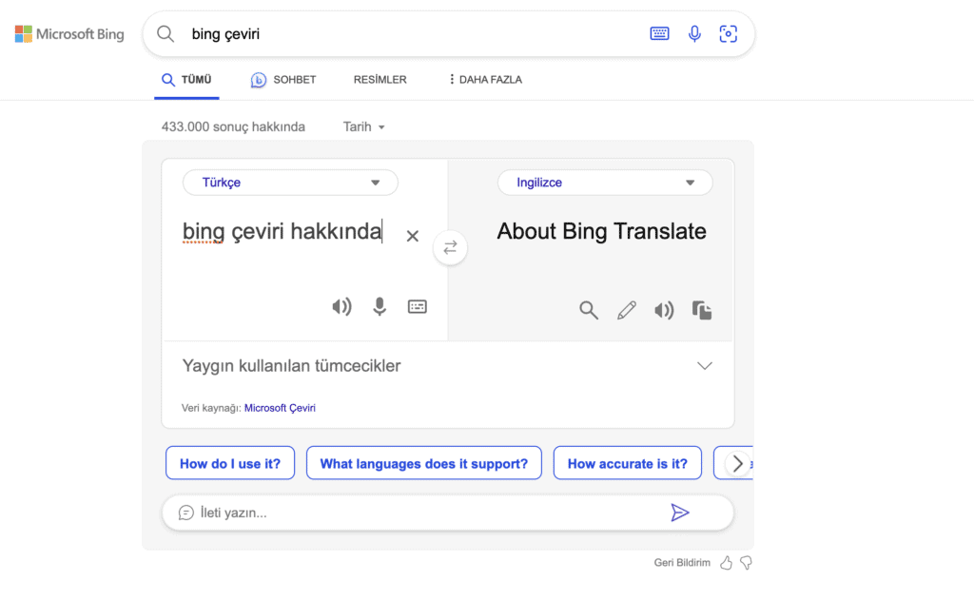Open DAHA FAZLA menu

[x=486, y=80]
